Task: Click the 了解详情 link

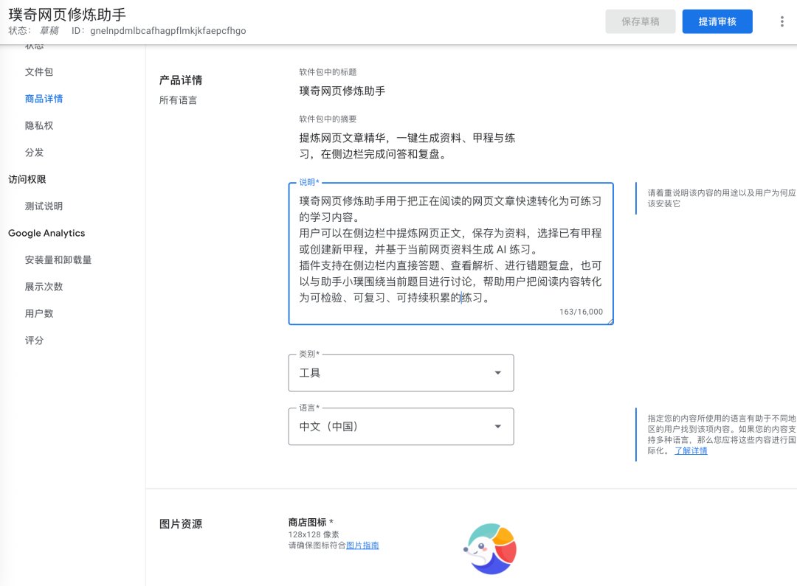Action: pyautogui.click(x=691, y=451)
